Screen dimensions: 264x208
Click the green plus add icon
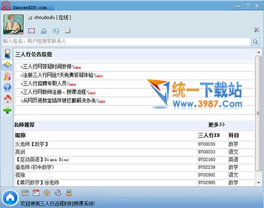[x=7, y=110]
